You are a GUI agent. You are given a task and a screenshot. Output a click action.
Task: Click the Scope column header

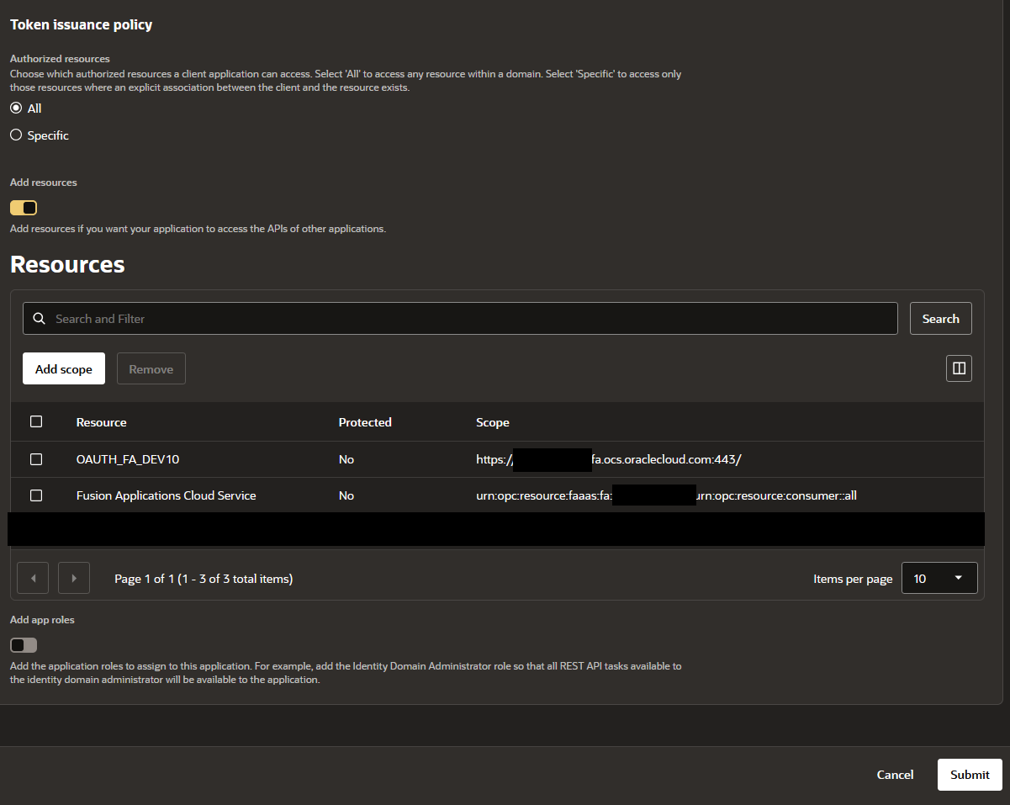pyautogui.click(x=493, y=422)
